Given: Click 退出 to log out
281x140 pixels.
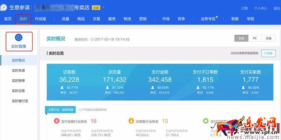Looking at the screenshot, I should click(x=277, y=8).
